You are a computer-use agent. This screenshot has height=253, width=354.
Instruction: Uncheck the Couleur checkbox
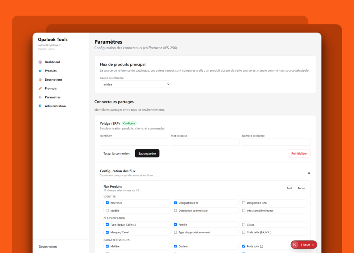point(175,246)
